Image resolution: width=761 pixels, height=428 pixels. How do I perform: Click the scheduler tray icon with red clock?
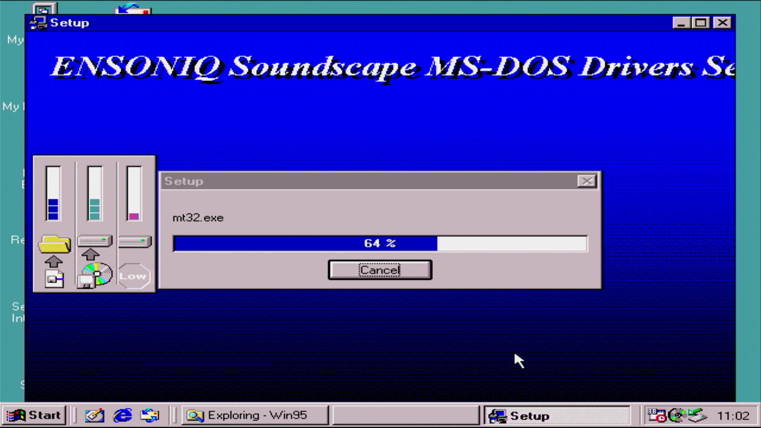(656, 415)
